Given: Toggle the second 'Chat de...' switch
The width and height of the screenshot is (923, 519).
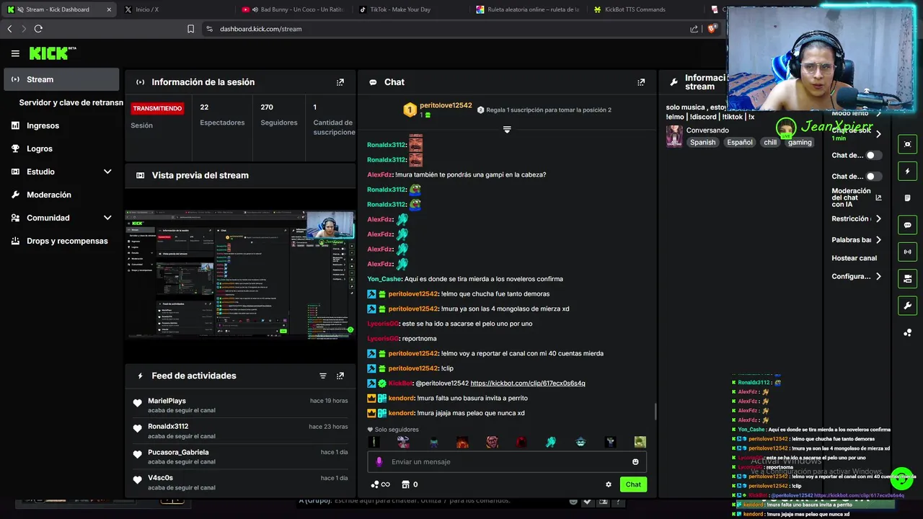Looking at the screenshot, I should point(873,176).
